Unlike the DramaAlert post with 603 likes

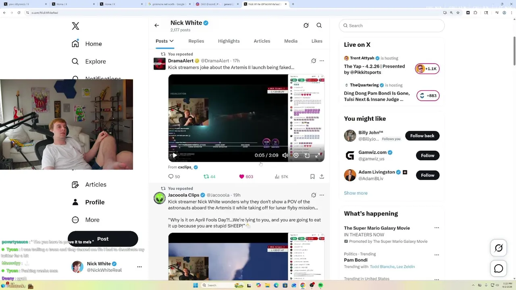[x=246, y=176]
